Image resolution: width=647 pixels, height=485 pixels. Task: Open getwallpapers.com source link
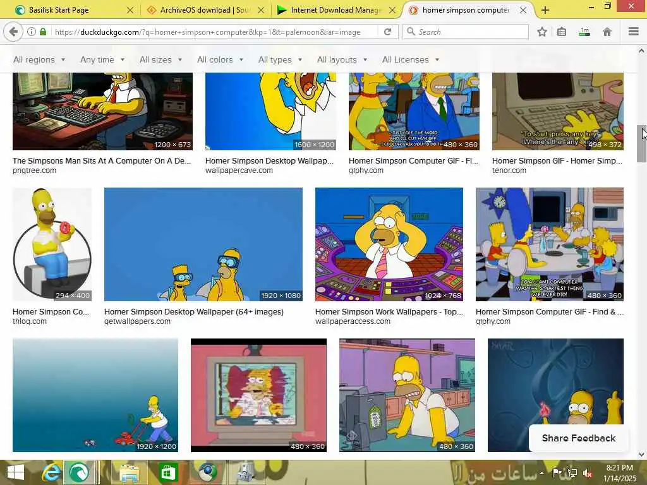click(137, 321)
